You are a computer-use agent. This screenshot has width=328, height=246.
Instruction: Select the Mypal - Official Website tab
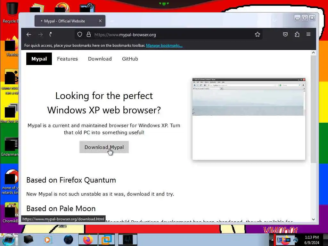click(70, 21)
